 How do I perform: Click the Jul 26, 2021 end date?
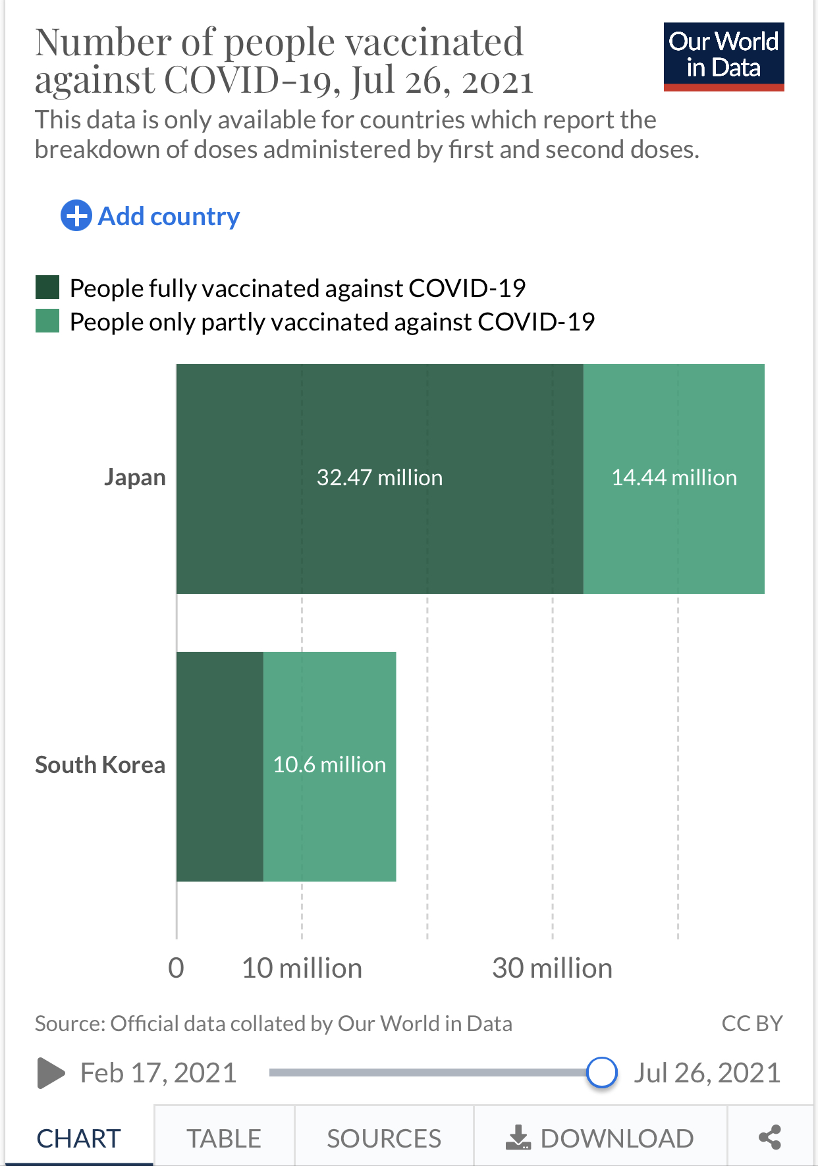tap(707, 1073)
